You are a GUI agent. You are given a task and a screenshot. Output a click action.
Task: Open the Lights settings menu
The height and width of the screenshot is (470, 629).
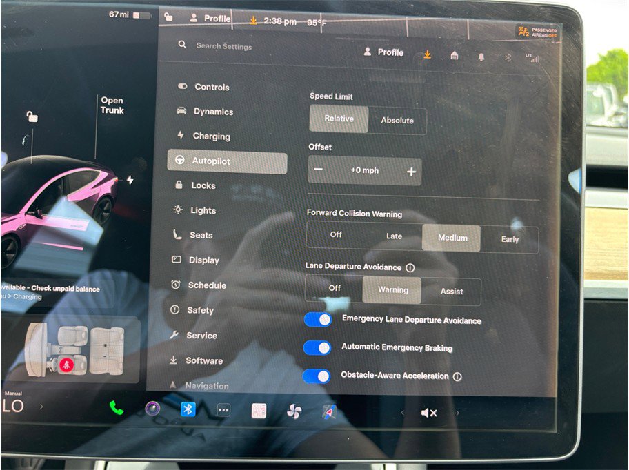(195, 210)
